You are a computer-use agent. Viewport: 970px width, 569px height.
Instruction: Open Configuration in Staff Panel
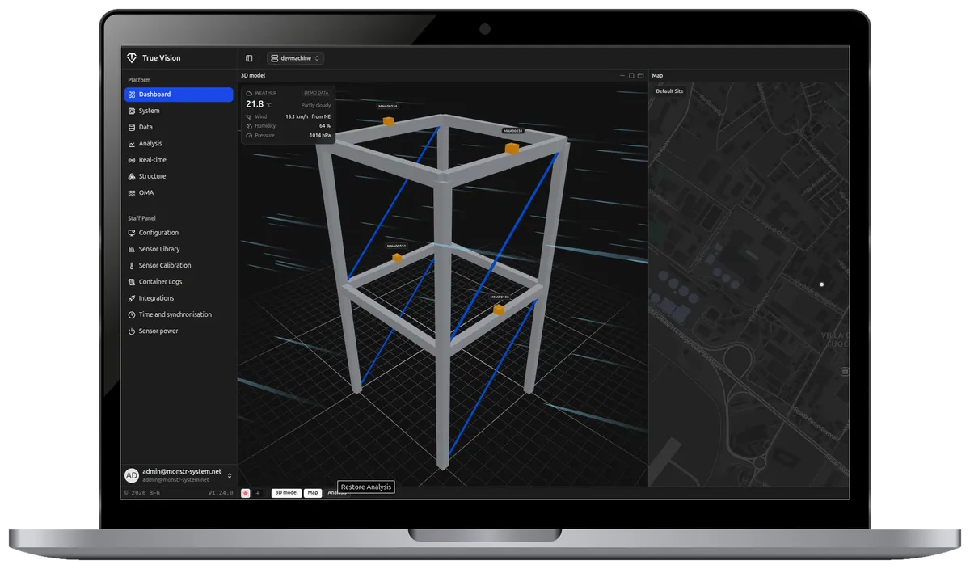pos(179,233)
